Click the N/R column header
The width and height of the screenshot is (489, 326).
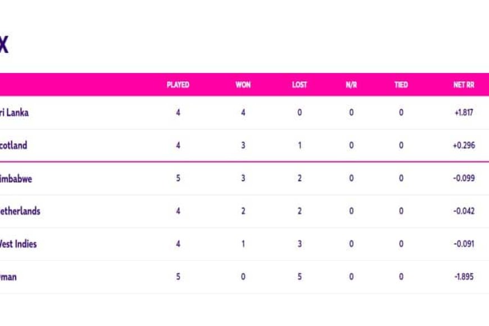coord(351,85)
